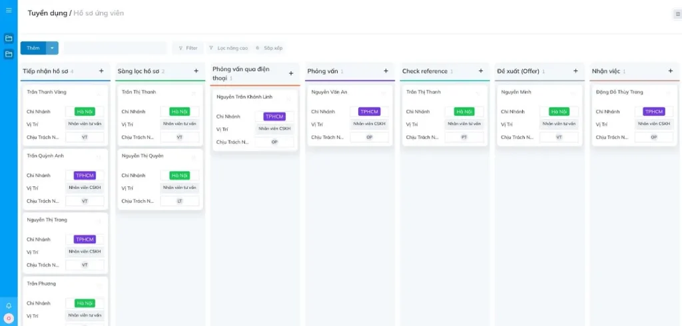Toggle the view layout icon at top right
The height and width of the screenshot is (326, 682).
click(x=677, y=14)
